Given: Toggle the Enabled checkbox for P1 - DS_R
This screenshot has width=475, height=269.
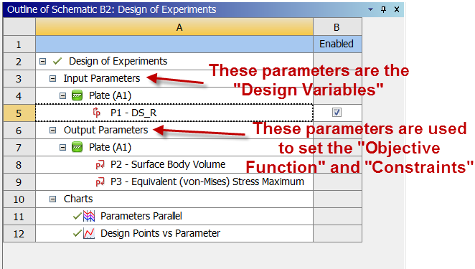Looking at the screenshot, I should [337, 113].
